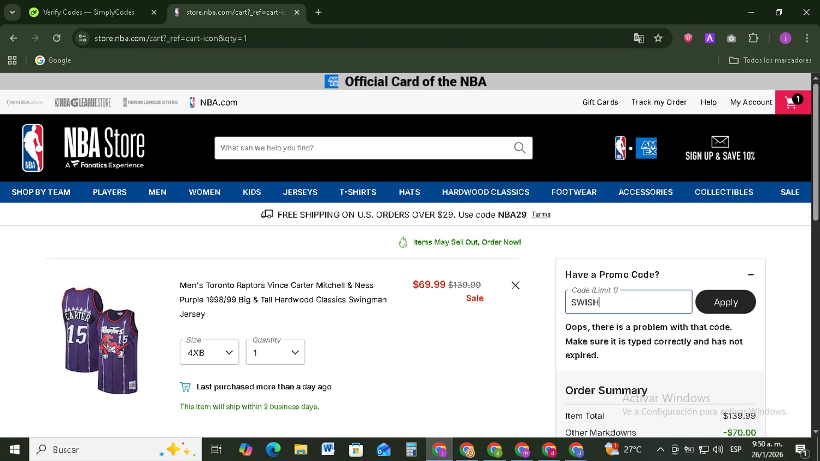Image resolution: width=820 pixels, height=461 pixels.
Task: Click the Sign Up & Save 10% envelope
Action: pos(720,148)
